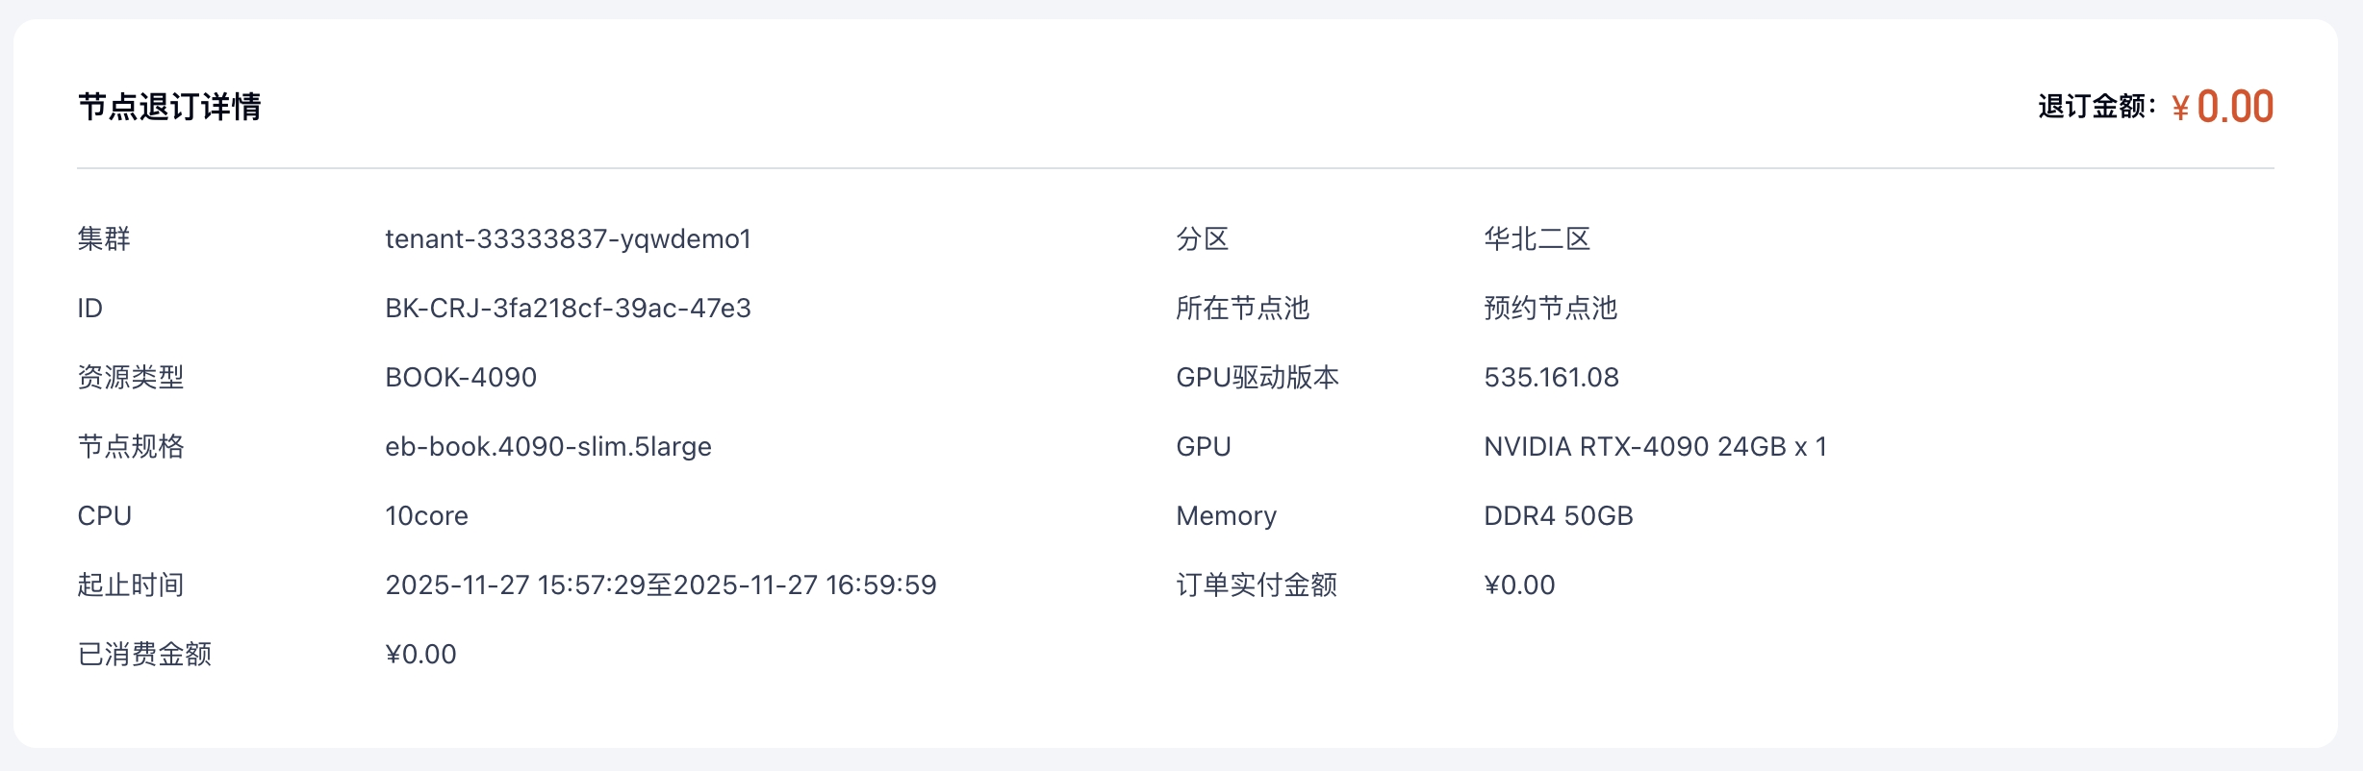Click the 起止时间 field label
This screenshot has height=771, width=2363.
[131, 585]
